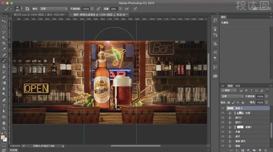Open the 3D panel tab

[223, 86]
